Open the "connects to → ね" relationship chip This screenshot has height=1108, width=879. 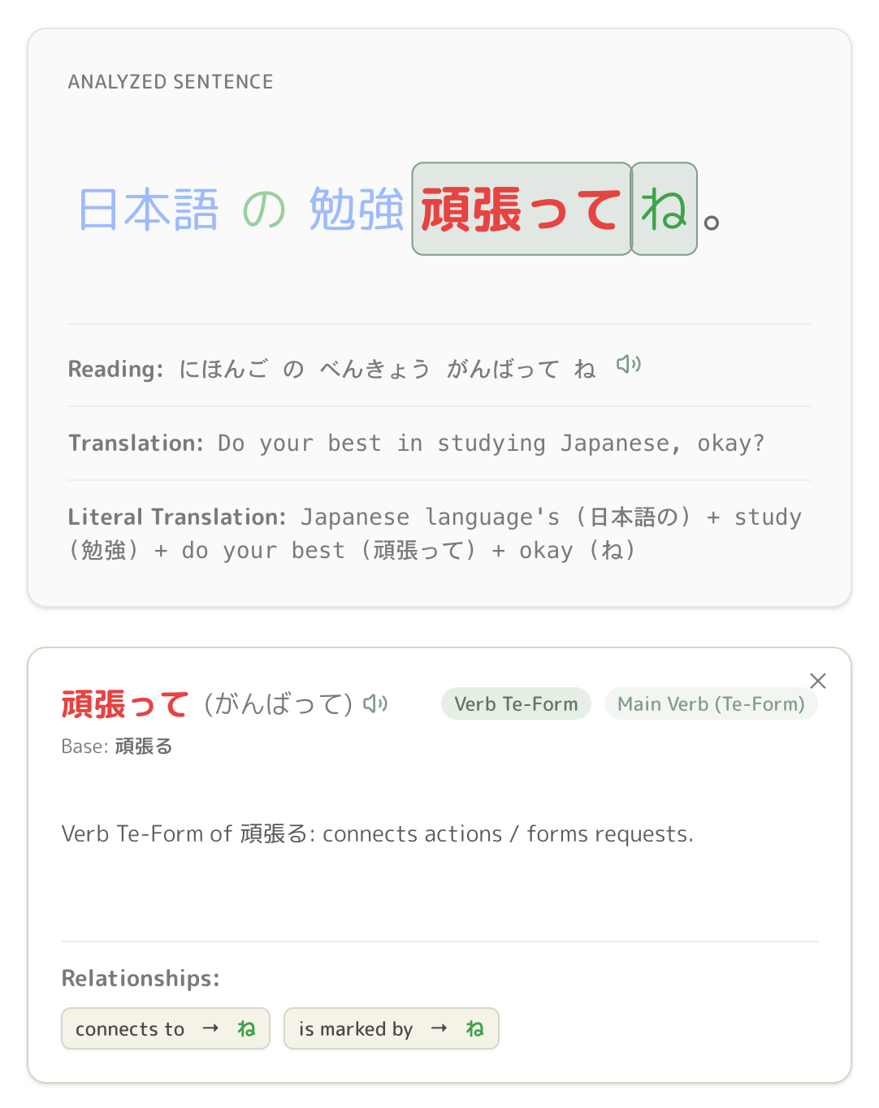(x=166, y=1028)
